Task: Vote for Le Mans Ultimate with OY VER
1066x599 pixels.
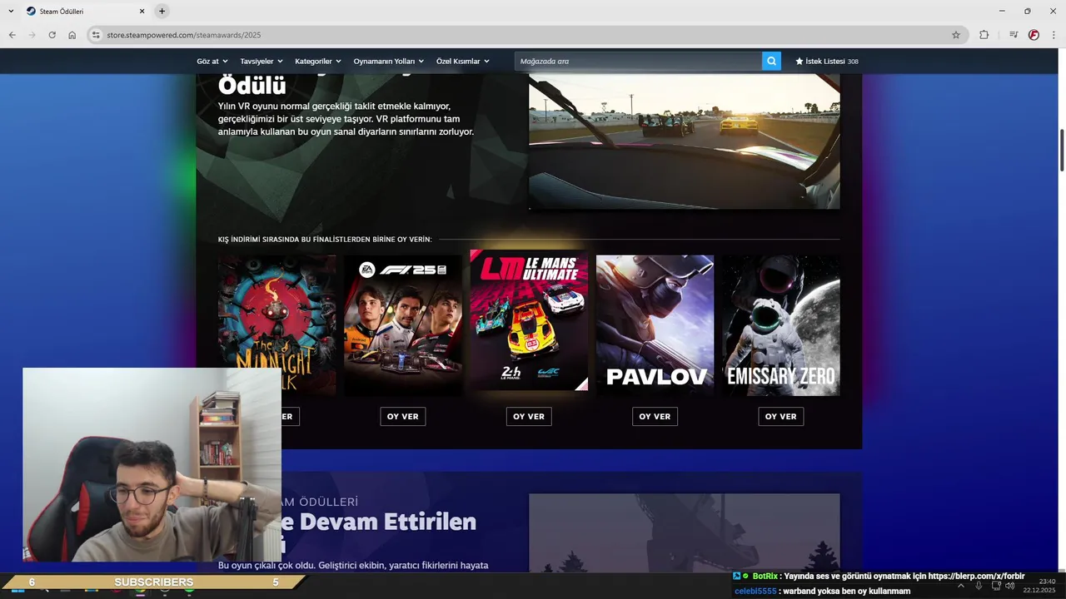Action: tap(529, 416)
